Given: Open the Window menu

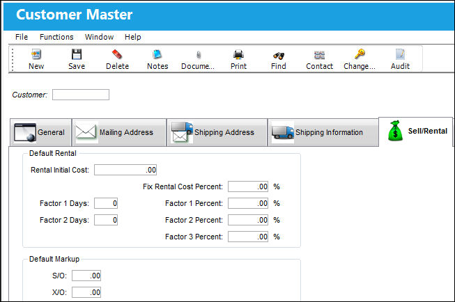Looking at the screenshot, I should (x=99, y=37).
